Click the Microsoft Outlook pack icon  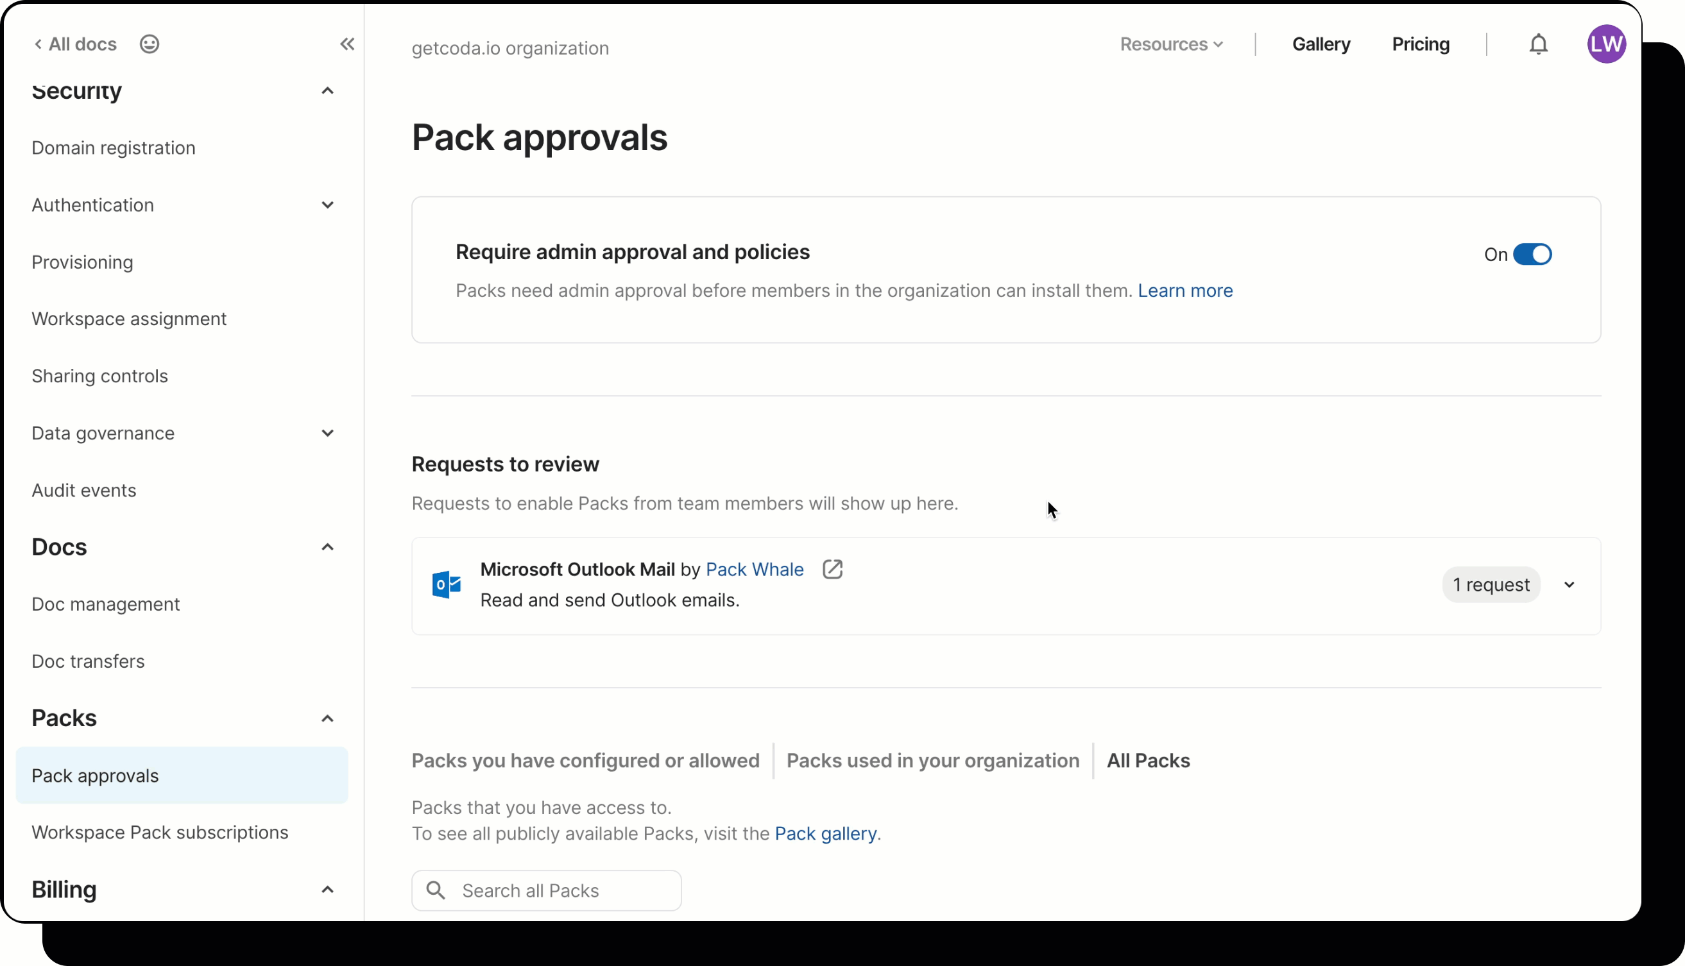[x=446, y=584]
